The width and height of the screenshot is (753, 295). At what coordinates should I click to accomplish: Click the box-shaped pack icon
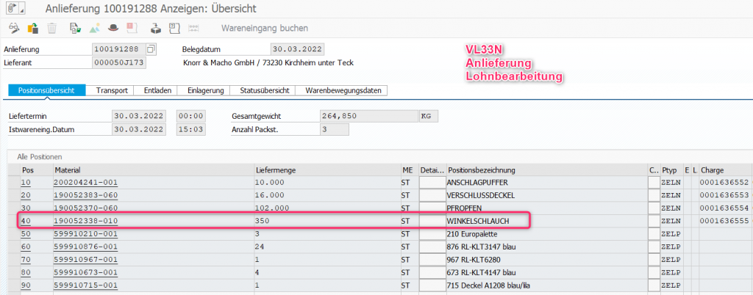click(155, 29)
